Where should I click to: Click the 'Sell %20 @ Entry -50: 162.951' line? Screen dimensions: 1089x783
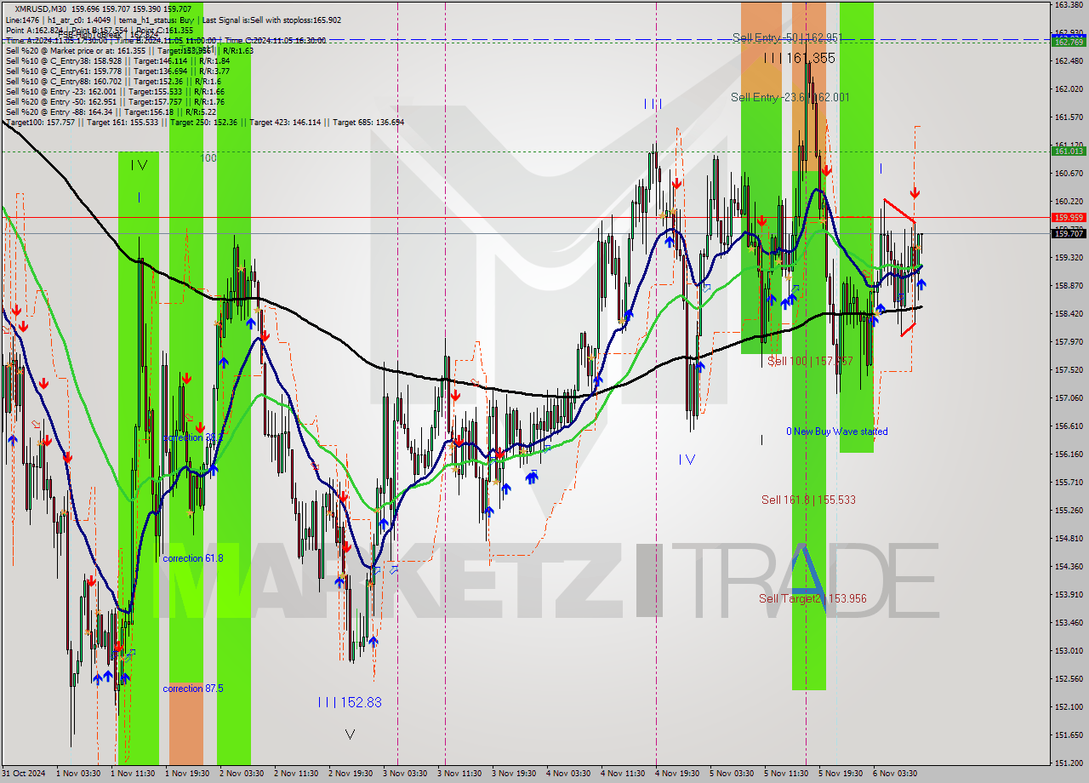(x=115, y=101)
